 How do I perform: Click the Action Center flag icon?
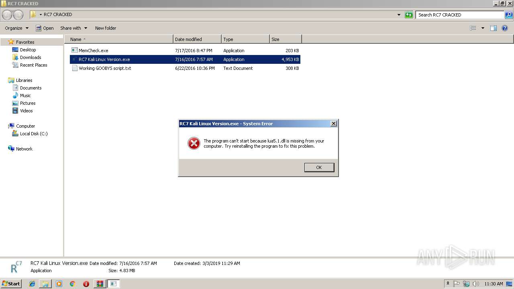(x=457, y=284)
